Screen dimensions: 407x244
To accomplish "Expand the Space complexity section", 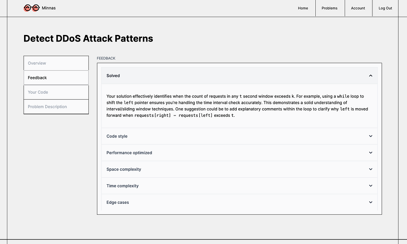I will (x=124, y=169).
